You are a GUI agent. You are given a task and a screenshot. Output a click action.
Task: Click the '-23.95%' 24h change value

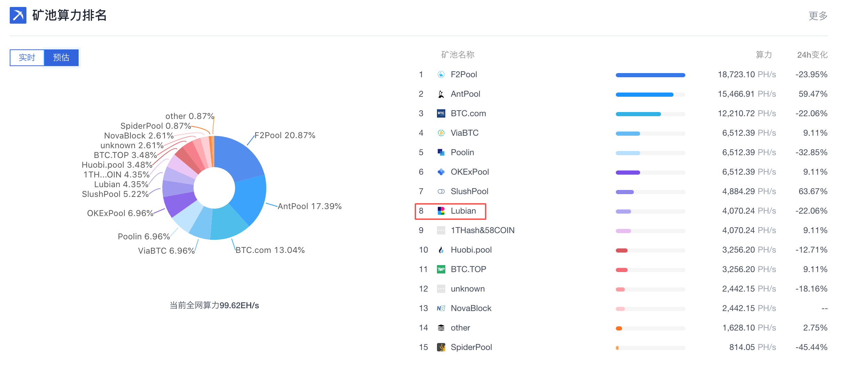[x=811, y=74]
